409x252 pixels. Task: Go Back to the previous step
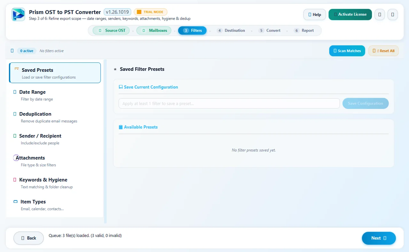tap(28, 238)
